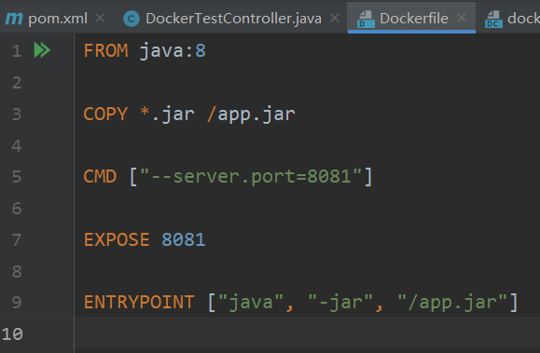This screenshot has width=540, height=353.
Task: Click the FROM keyword on line 1
Action: [x=106, y=51]
